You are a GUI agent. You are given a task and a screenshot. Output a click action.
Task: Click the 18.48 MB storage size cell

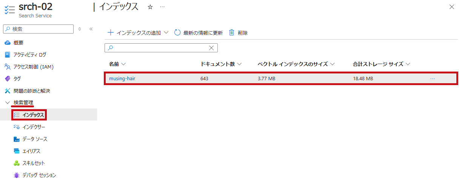point(363,79)
